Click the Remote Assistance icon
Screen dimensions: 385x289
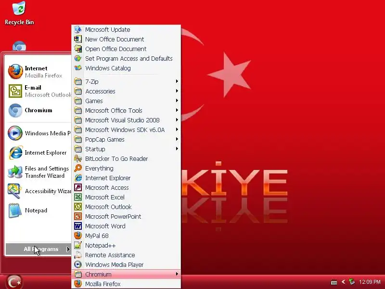tap(78, 255)
